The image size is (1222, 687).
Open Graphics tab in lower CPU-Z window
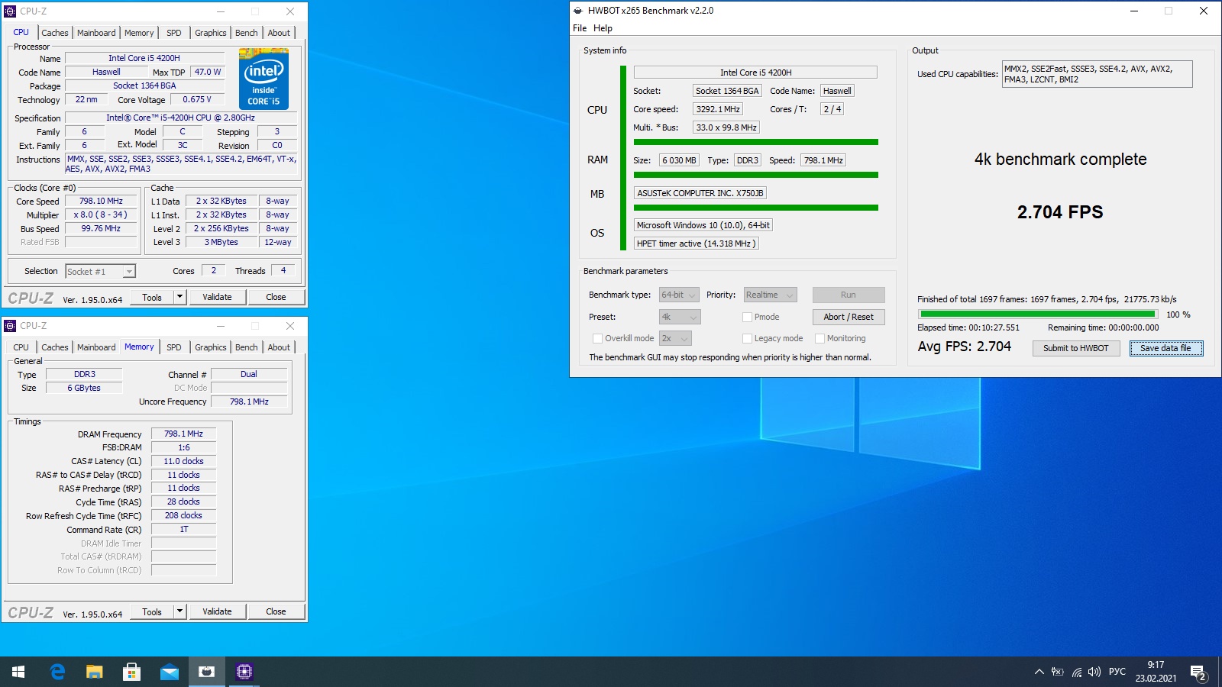tap(211, 347)
